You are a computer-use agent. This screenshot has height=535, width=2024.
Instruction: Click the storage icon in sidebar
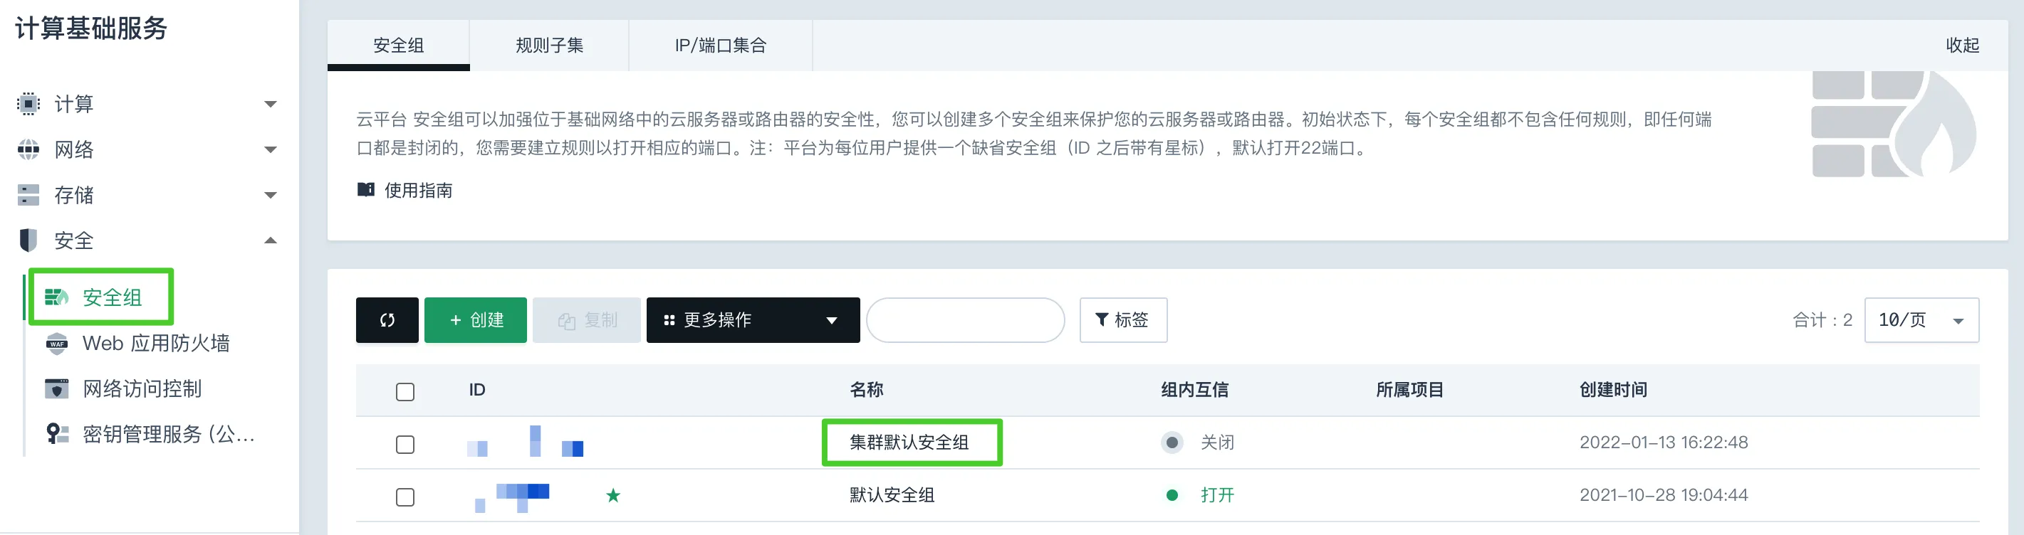(x=28, y=194)
